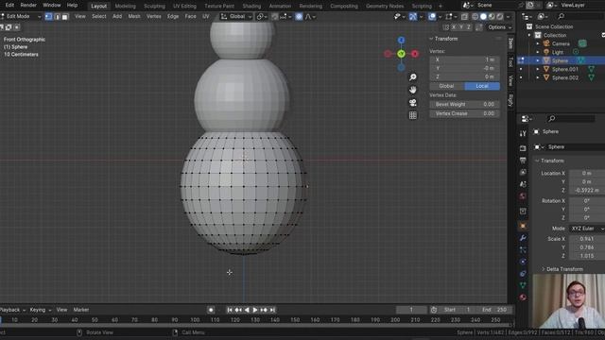Viewport: 605px width, 340px height.
Task: Open the Output properties tab icon
Action: click(x=523, y=161)
